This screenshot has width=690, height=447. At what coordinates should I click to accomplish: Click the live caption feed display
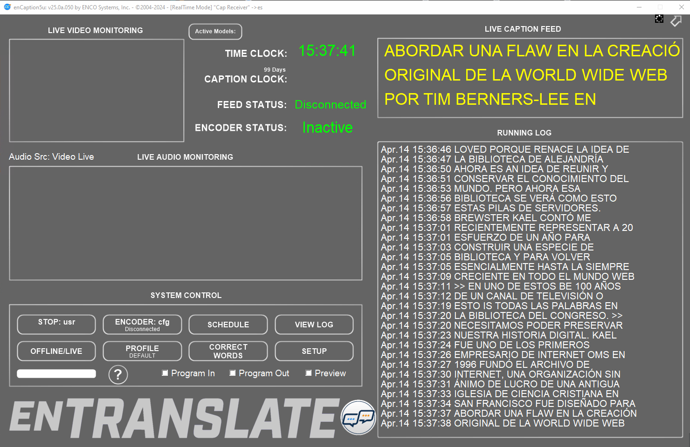click(x=530, y=78)
